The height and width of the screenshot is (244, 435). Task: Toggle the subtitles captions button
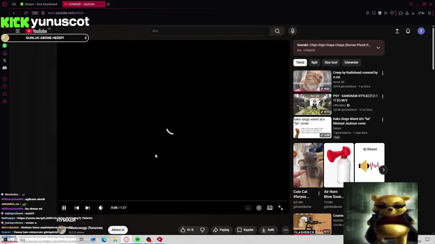point(248,208)
